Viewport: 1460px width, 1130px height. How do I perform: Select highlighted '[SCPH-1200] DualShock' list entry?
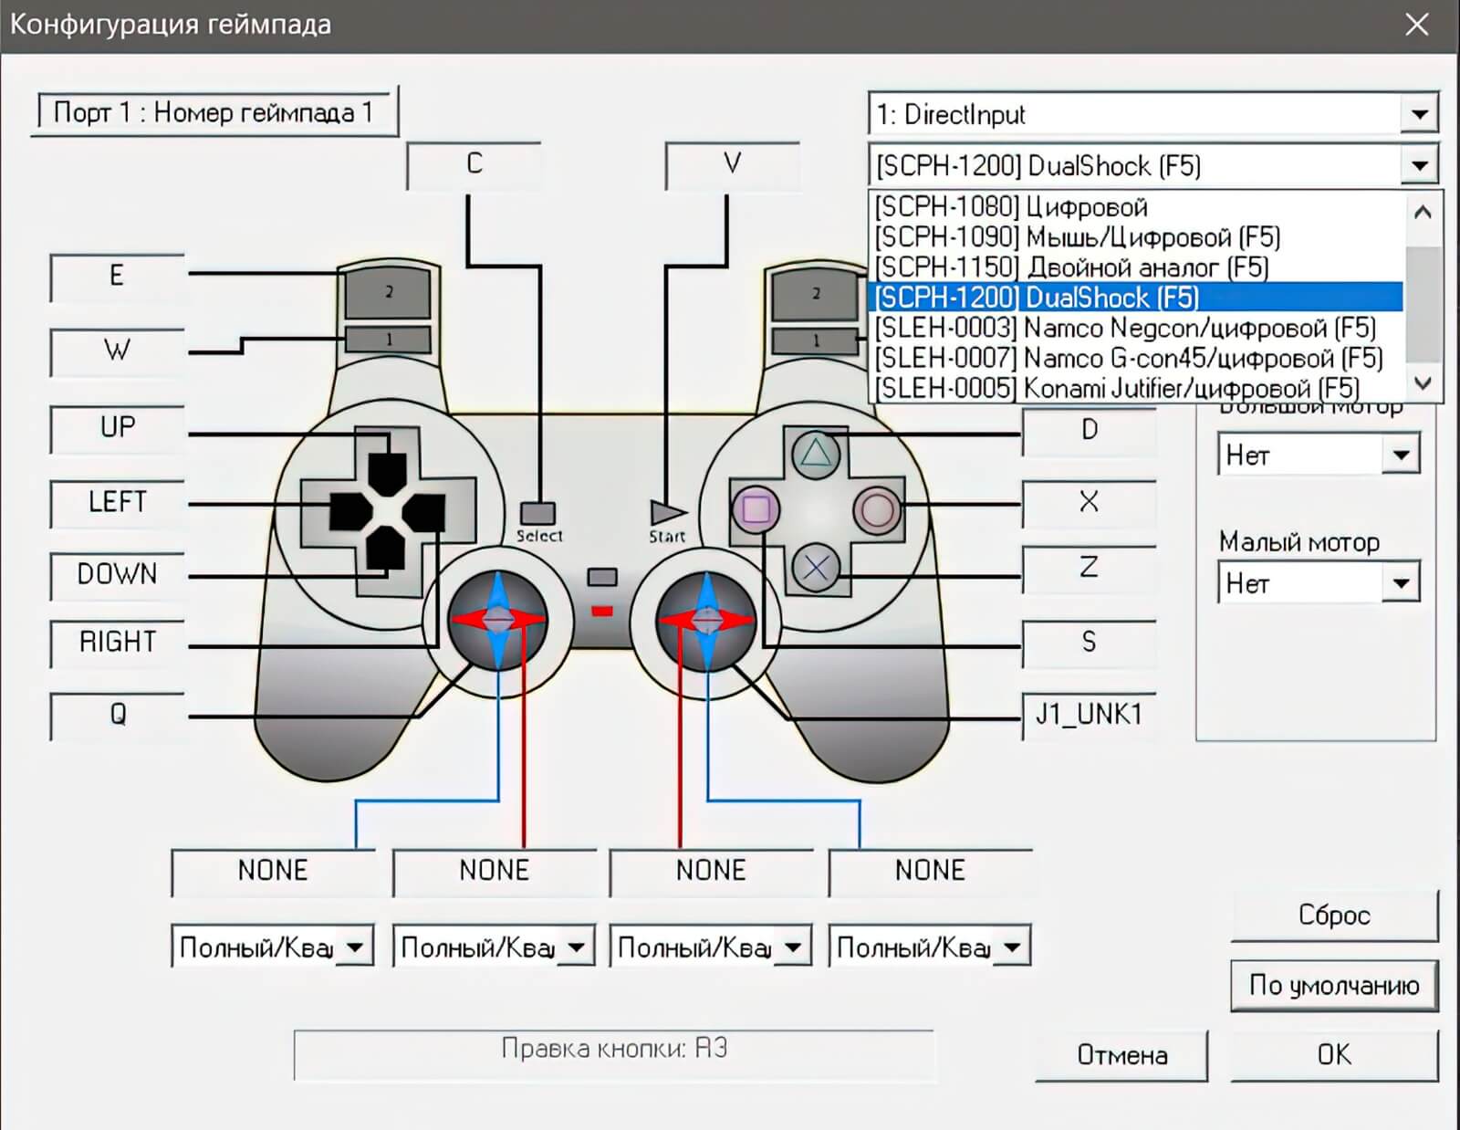[x=1136, y=298]
